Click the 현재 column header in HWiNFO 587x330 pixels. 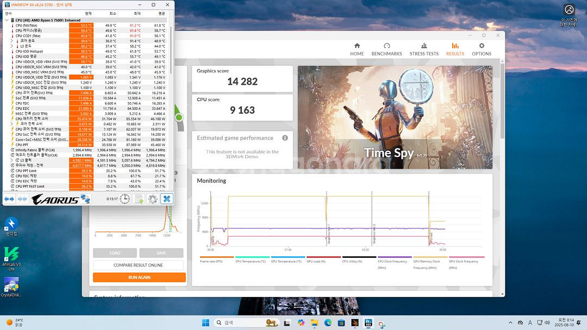88,13
